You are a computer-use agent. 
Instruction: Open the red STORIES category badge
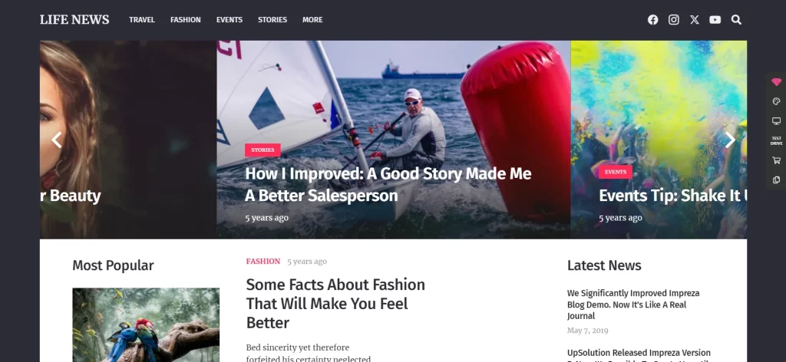263,150
